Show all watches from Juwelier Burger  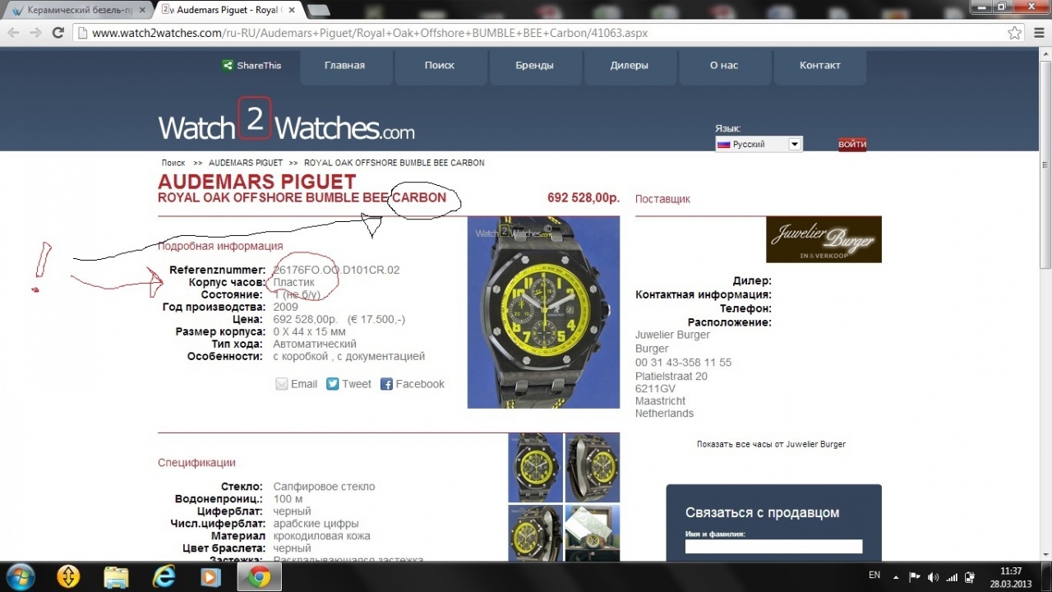771,444
